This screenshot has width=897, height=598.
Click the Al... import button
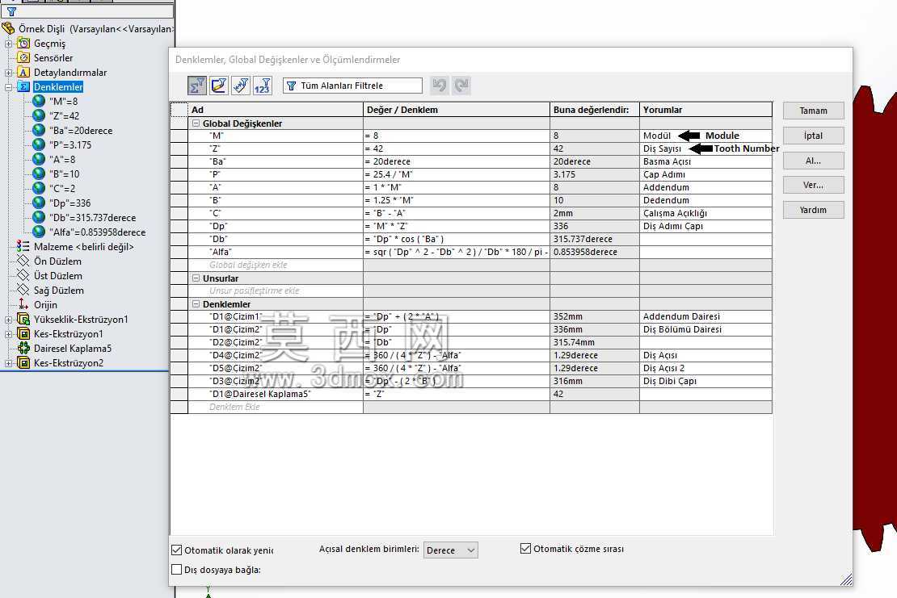point(814,161)
